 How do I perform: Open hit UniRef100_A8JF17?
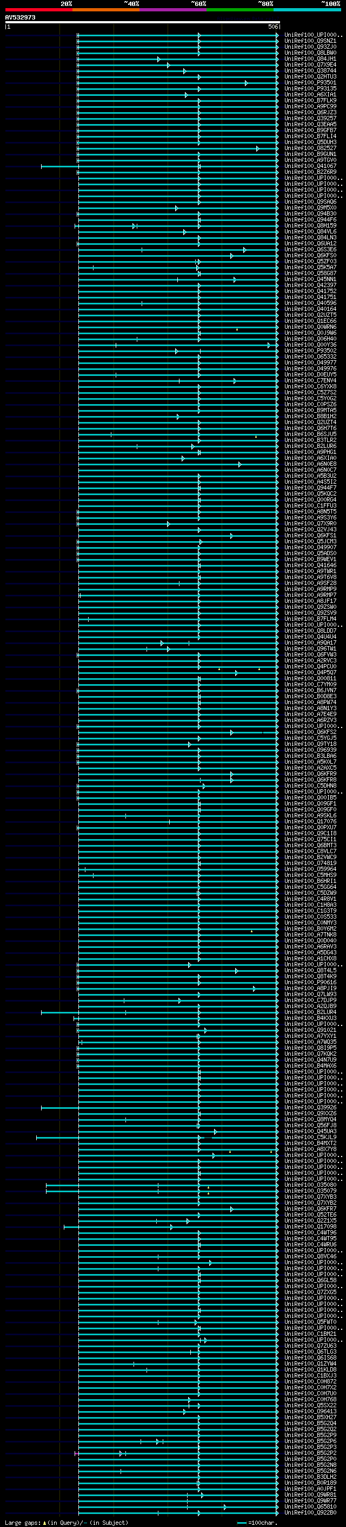pyautogui.click(x=310, y=601)
